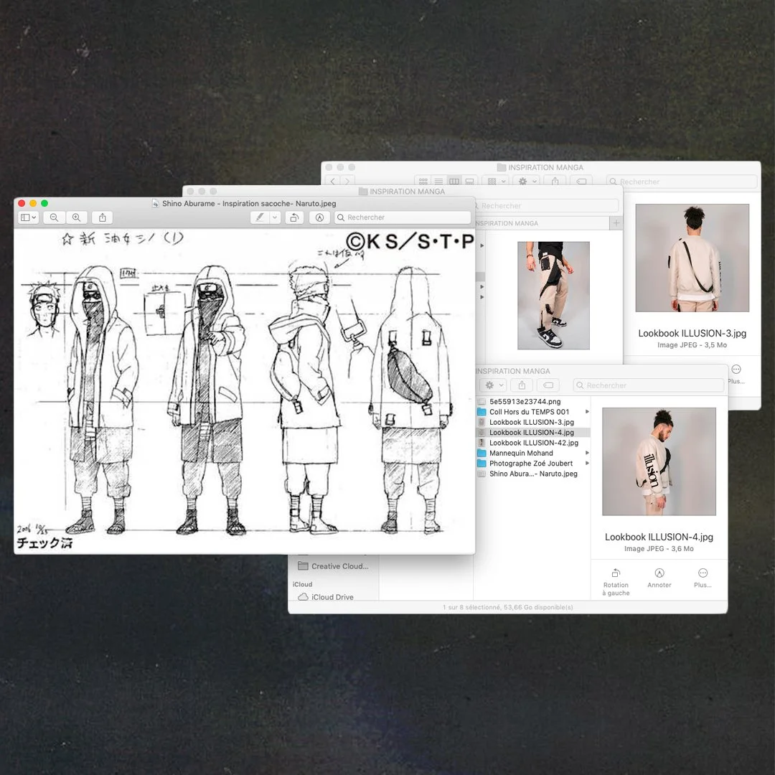
Task: Open the sidebar view menu in Preview
Action: click(28, 217)
